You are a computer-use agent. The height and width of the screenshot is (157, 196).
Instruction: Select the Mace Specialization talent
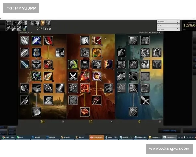[x=48, y=88]
